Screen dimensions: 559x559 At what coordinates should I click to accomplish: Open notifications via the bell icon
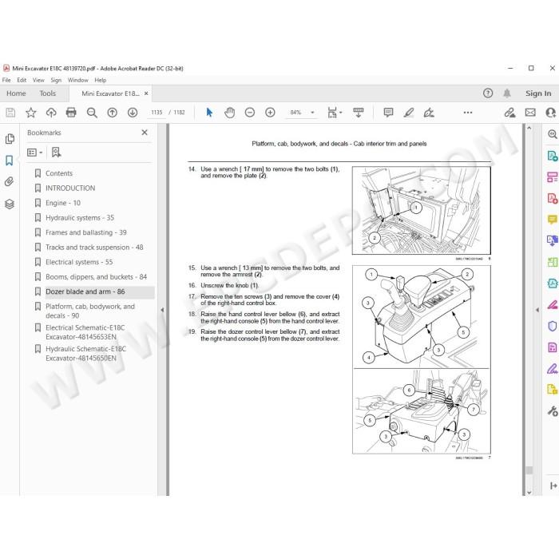coord(506,93)
